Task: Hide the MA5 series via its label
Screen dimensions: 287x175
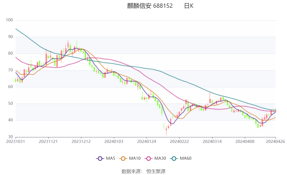Action: tap(110, 158)
